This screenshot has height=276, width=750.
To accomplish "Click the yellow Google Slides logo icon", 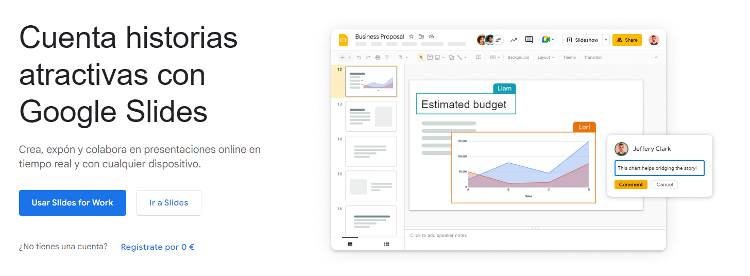I will click(x=344, y=40).
